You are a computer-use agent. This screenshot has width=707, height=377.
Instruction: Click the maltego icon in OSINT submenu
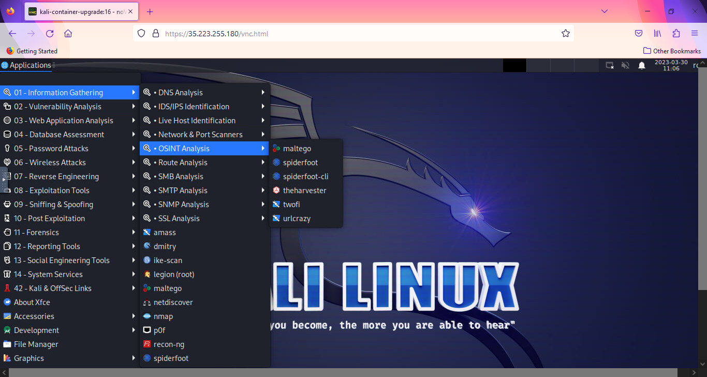point(276,149)
